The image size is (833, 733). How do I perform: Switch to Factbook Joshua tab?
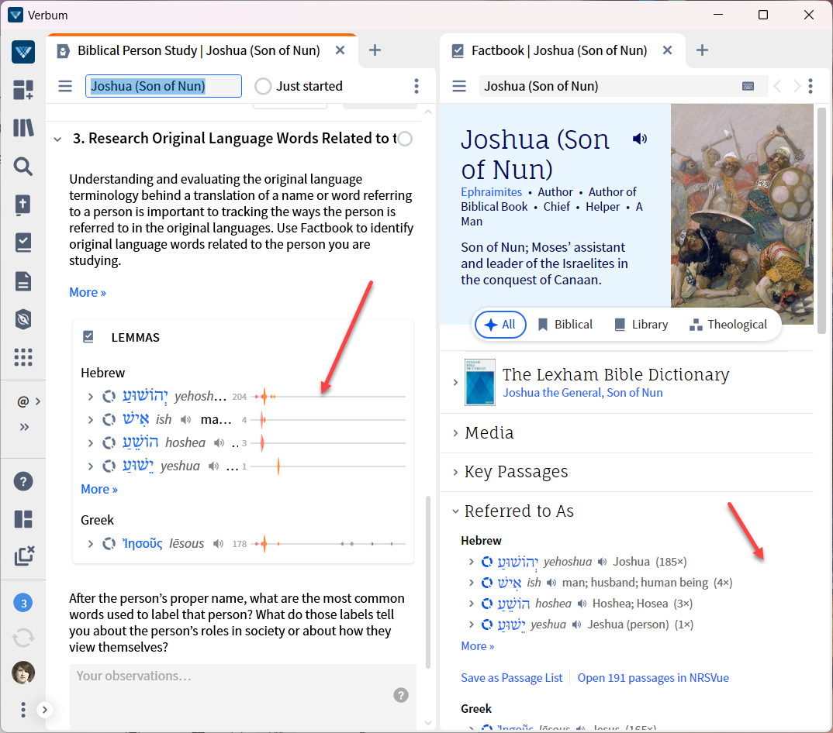click(559, 50)
